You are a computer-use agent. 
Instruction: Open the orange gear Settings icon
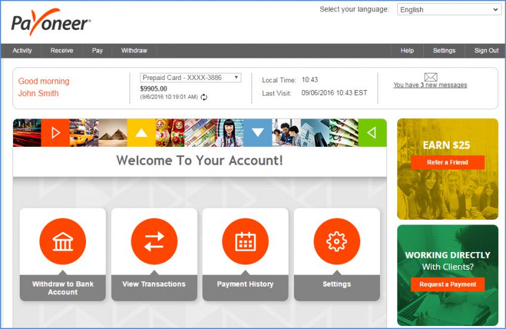(336, 241)
